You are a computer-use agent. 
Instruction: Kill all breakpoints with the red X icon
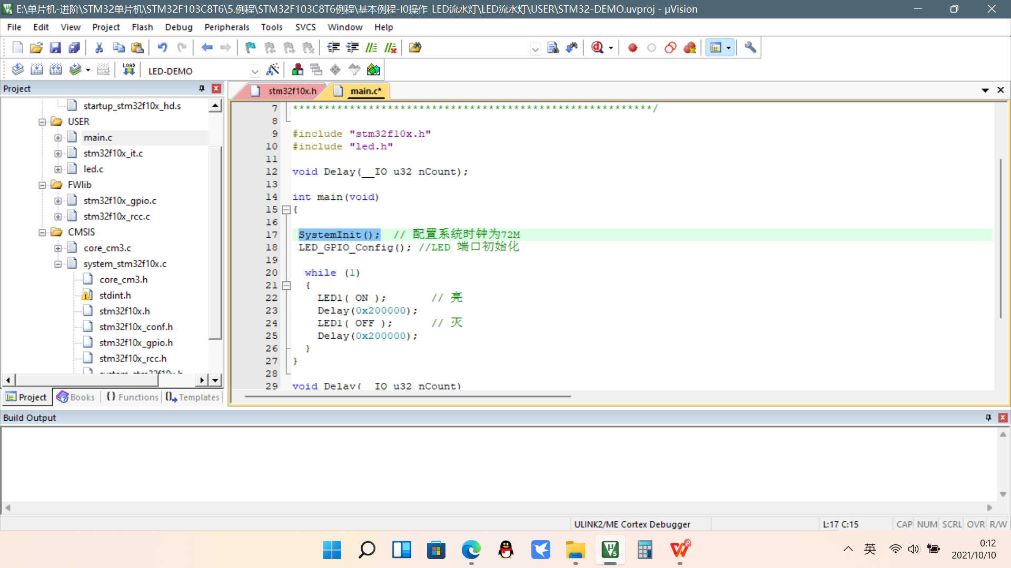(x=690, y=47)
